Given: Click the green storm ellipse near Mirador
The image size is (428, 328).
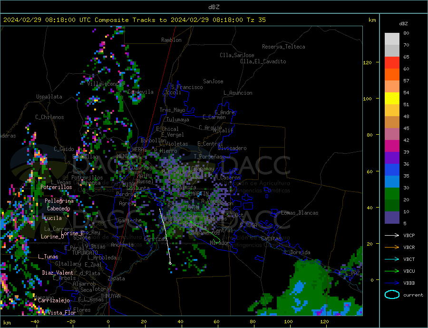Looking at the screenshot, I should pyautogui.click(x=216, y=241).
